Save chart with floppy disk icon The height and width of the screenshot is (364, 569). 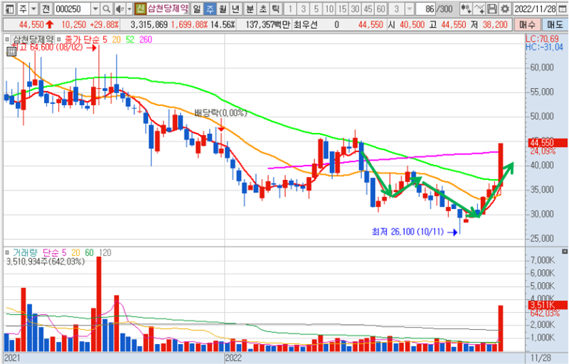[491, 9]
